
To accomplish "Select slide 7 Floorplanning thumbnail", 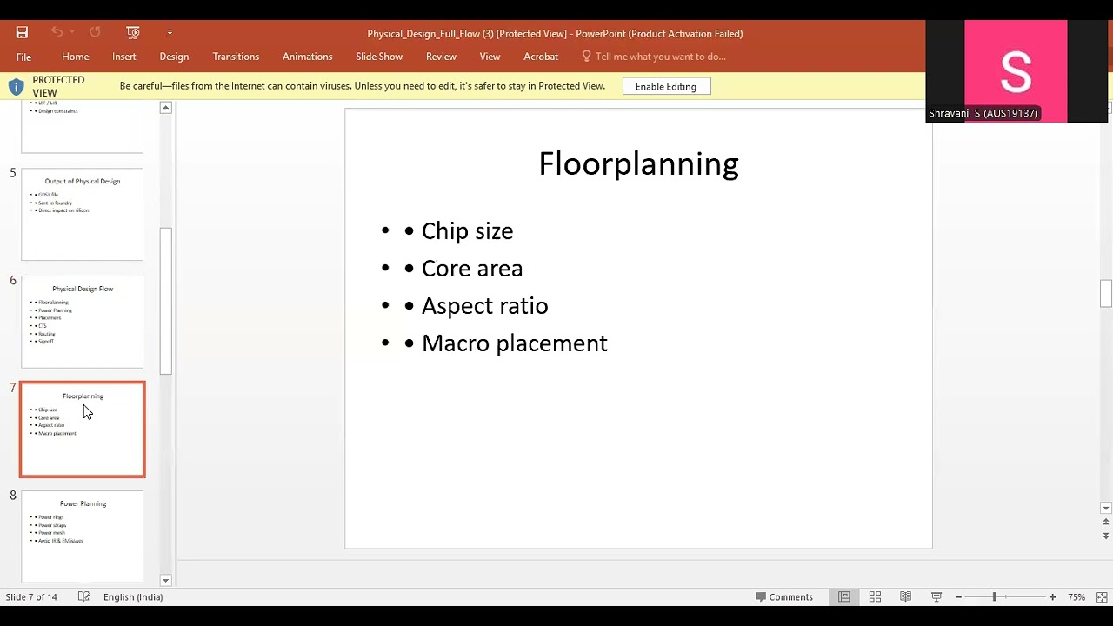I will coord(83,430).
